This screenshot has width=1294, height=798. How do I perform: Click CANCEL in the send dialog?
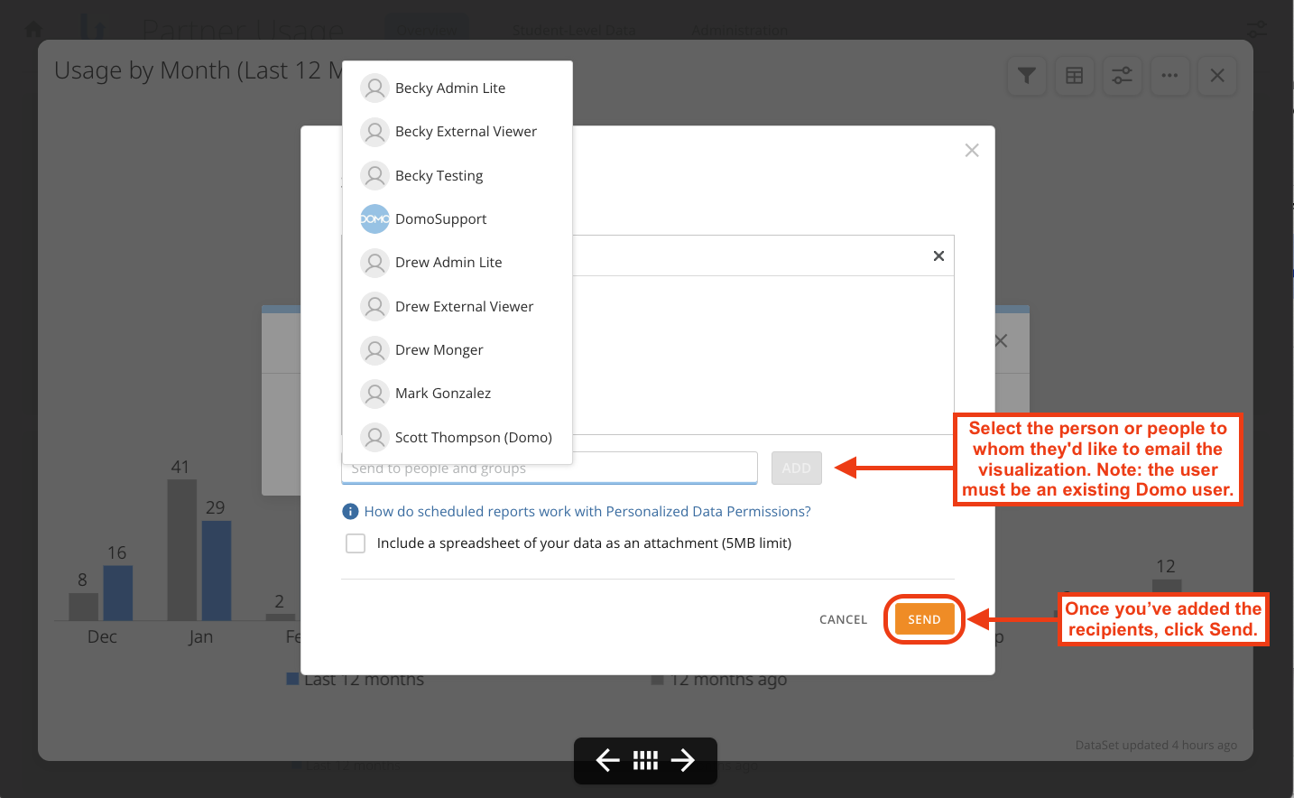coord(843,619)
